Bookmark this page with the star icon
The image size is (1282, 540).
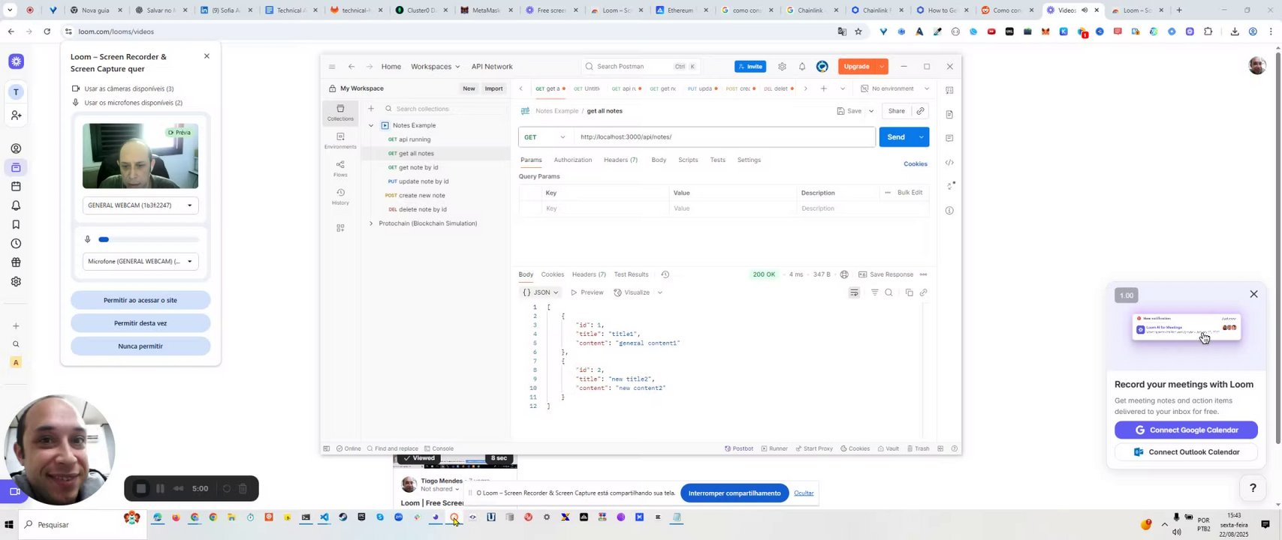[x=858, y=31]
